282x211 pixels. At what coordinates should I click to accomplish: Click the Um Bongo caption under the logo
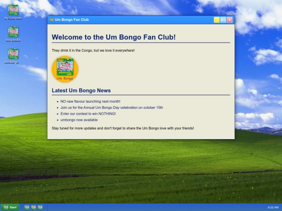tap(65, 78)
